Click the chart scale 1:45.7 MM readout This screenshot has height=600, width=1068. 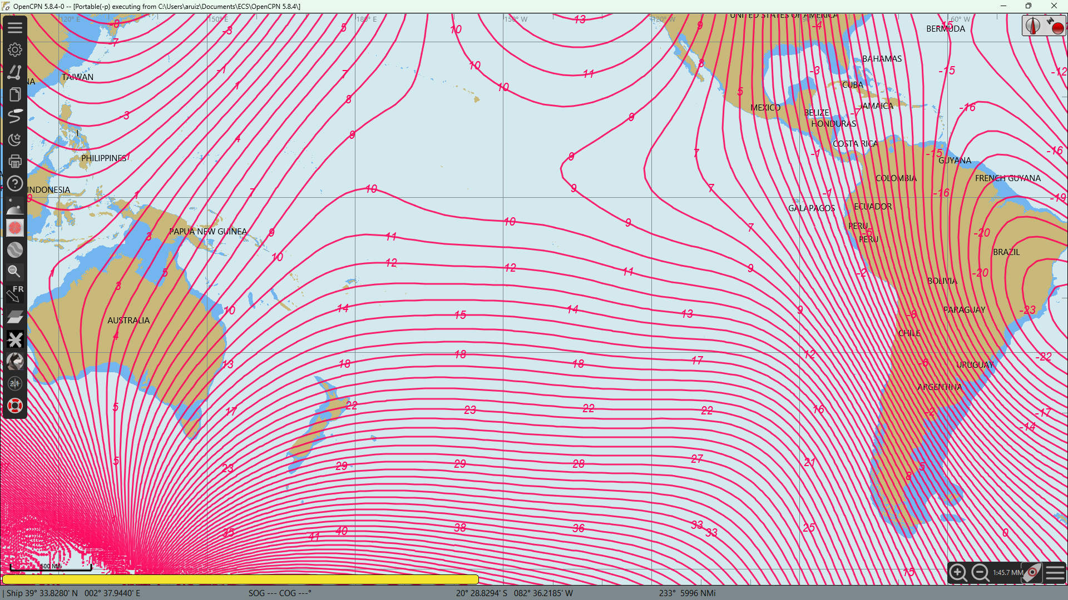click(1007, 572)
